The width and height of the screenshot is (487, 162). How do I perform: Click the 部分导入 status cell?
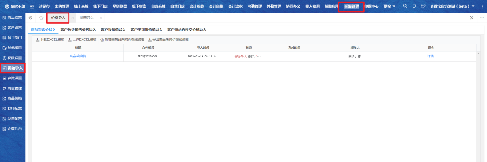(248, 57)
